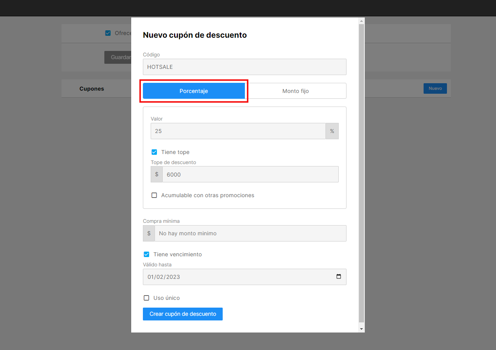This screenshot has height=350, width=496.
Task: Uncheck the Tiene tope checkbox
Action: point(154,152)
